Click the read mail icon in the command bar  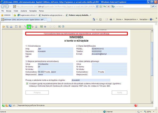pos(107,19)
